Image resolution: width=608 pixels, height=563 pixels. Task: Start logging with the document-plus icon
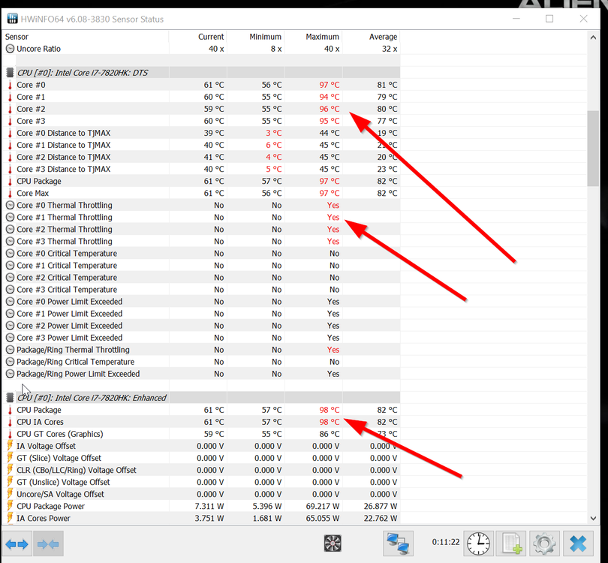coord(512,543)
